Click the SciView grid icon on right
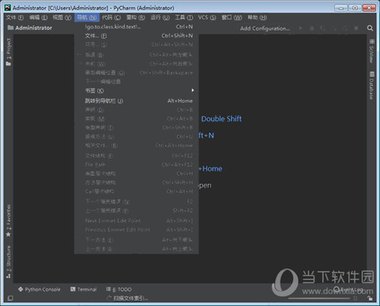The height and width of the screenshot is (306, 380). [372, 41]
